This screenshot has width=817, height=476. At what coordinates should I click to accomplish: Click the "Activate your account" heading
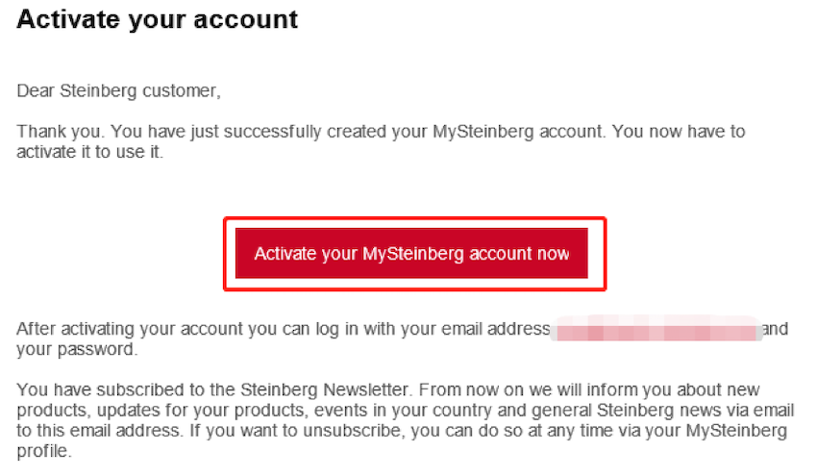pos(158,19)
